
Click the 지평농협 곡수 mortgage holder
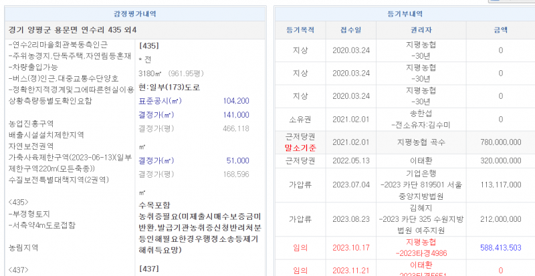pos(421,142)
